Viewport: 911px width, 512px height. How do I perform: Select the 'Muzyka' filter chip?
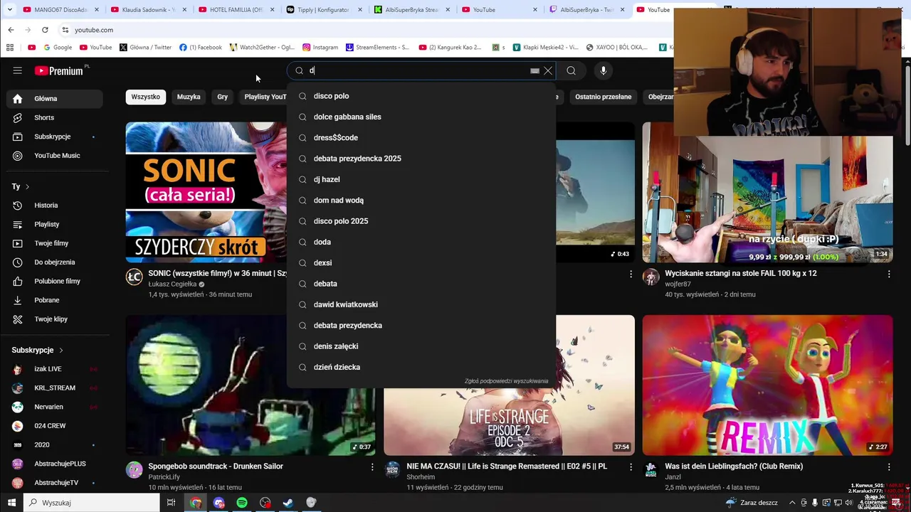pyautogui.click(x=189, y=97)
